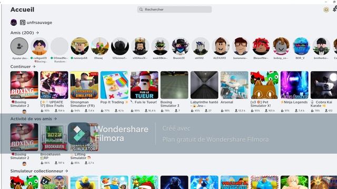Open friend 123simert's avatar

pos(120,46)
